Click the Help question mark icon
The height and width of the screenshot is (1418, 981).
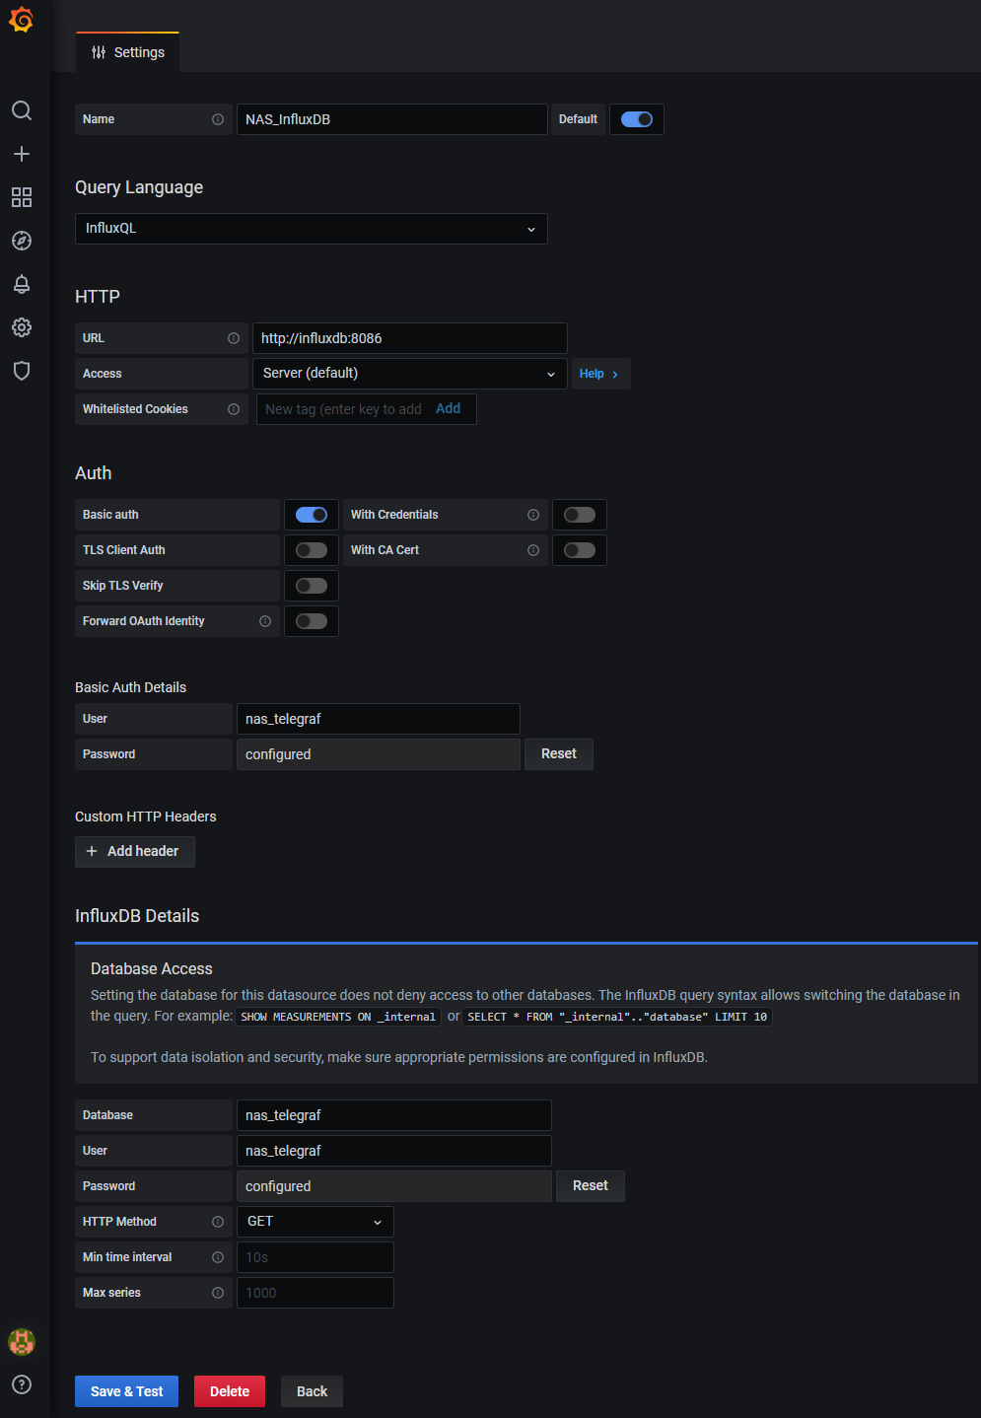[22, 1384]
